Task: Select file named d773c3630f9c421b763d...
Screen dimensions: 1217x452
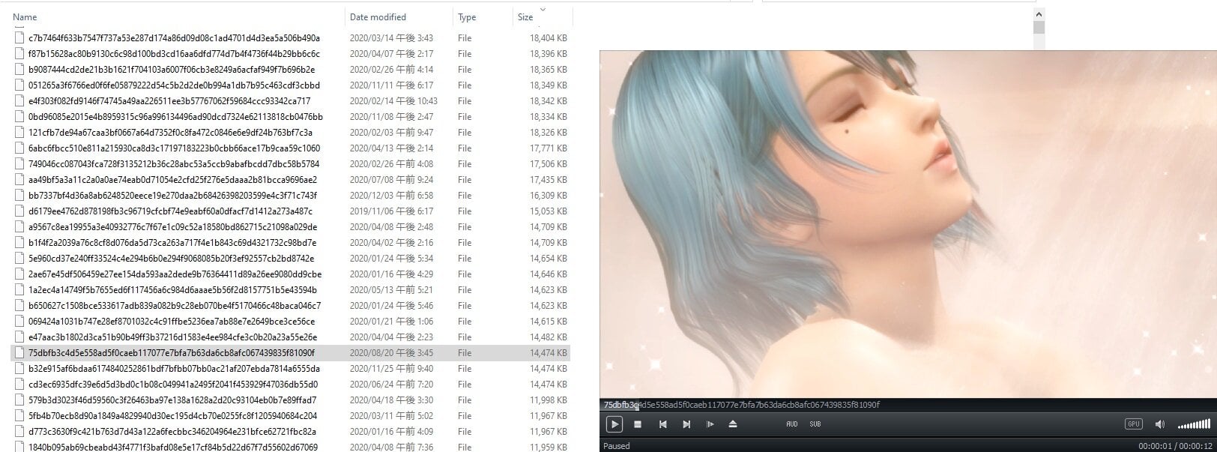Action: coord(172,432)
